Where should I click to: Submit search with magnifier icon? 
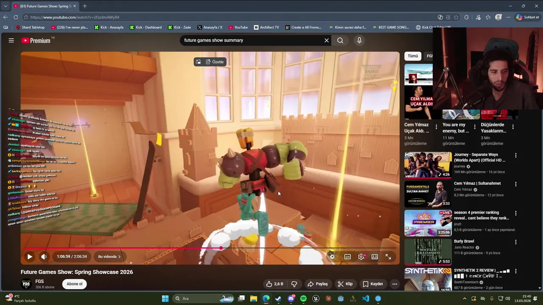340,40
